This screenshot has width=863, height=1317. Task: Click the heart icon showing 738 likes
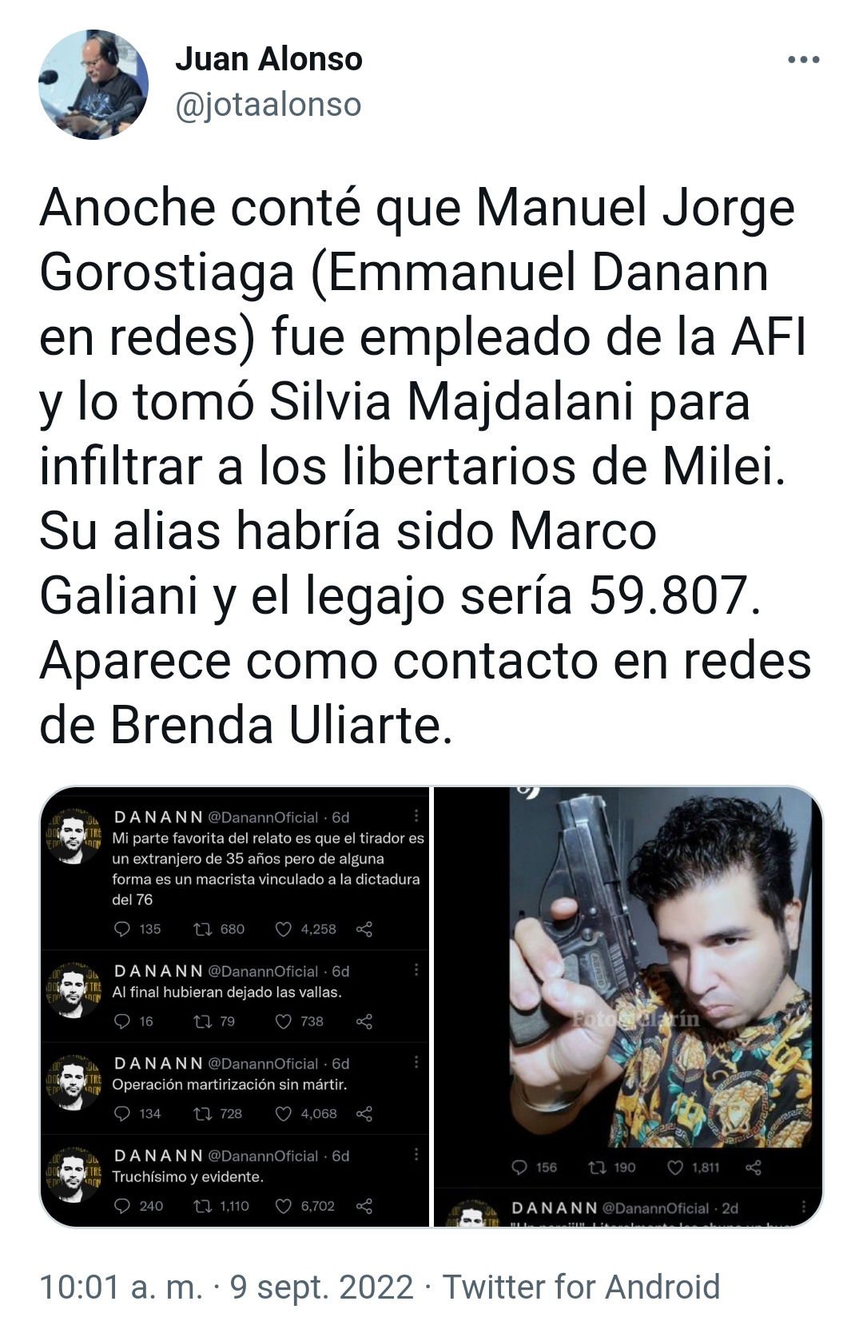pyautogui.click(x=284, y=1021)
